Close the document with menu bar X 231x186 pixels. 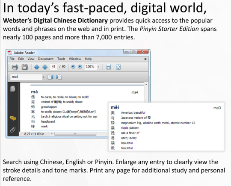[145, 59]
